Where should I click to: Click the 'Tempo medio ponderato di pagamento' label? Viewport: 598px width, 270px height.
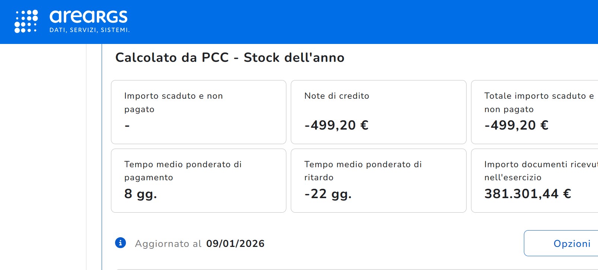[x=183, y=171]
